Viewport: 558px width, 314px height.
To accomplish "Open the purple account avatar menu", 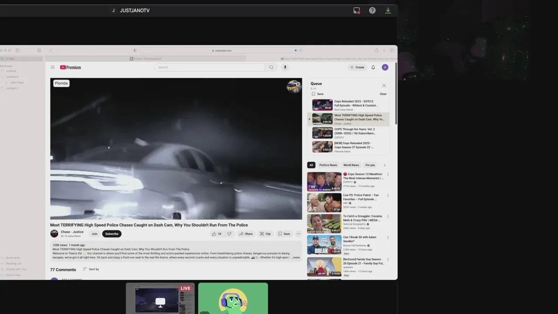I will [385, 67].
